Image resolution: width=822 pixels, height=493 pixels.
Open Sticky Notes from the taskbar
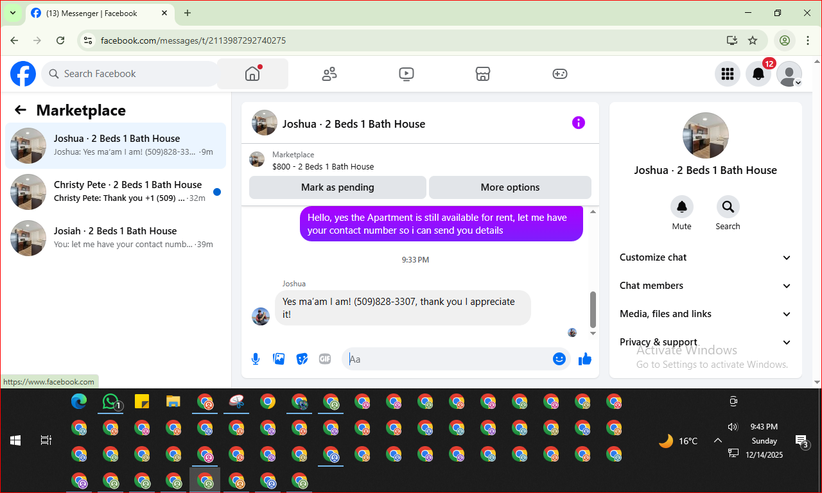pyautogui.click(x=142, y=402)
